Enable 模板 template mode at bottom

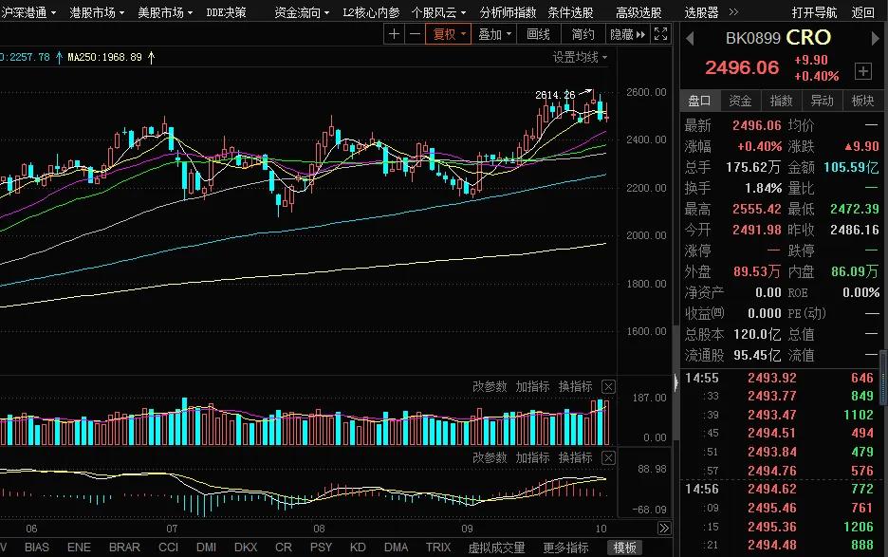(x=625, y=547)
